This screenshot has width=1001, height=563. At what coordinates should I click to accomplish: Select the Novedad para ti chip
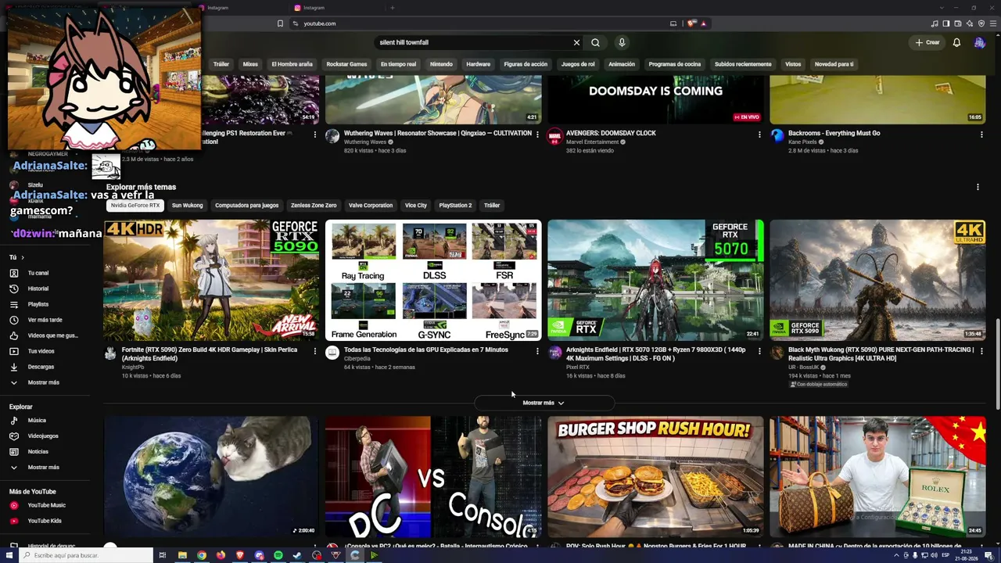tap(834, 64)
